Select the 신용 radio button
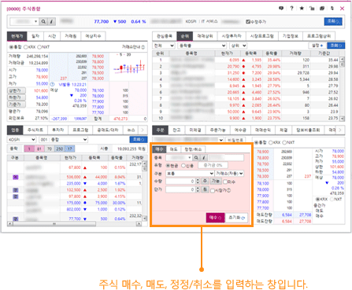The image size is (352, 290). point(183,166)
